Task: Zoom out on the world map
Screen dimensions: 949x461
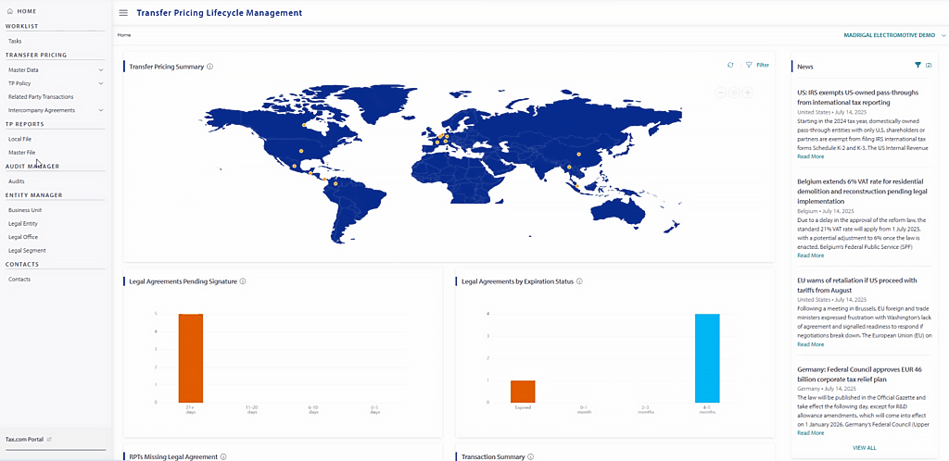Action: [x=721, y=92]
